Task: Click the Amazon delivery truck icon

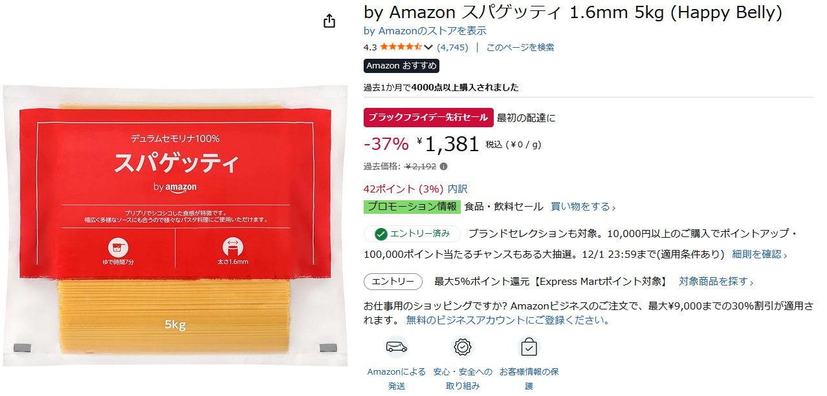Action: click(x=397, y=347)
